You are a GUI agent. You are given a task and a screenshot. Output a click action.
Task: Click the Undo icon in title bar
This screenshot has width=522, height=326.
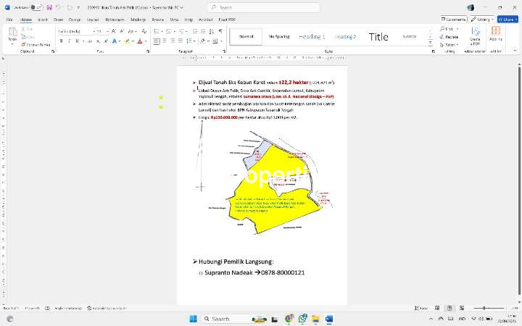pyautogui.click(x=58, y=7)
